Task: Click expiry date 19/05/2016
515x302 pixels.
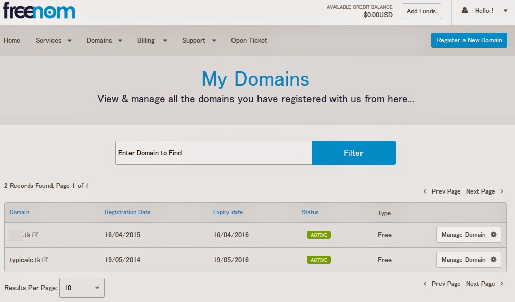Action: tap(231, 260)
